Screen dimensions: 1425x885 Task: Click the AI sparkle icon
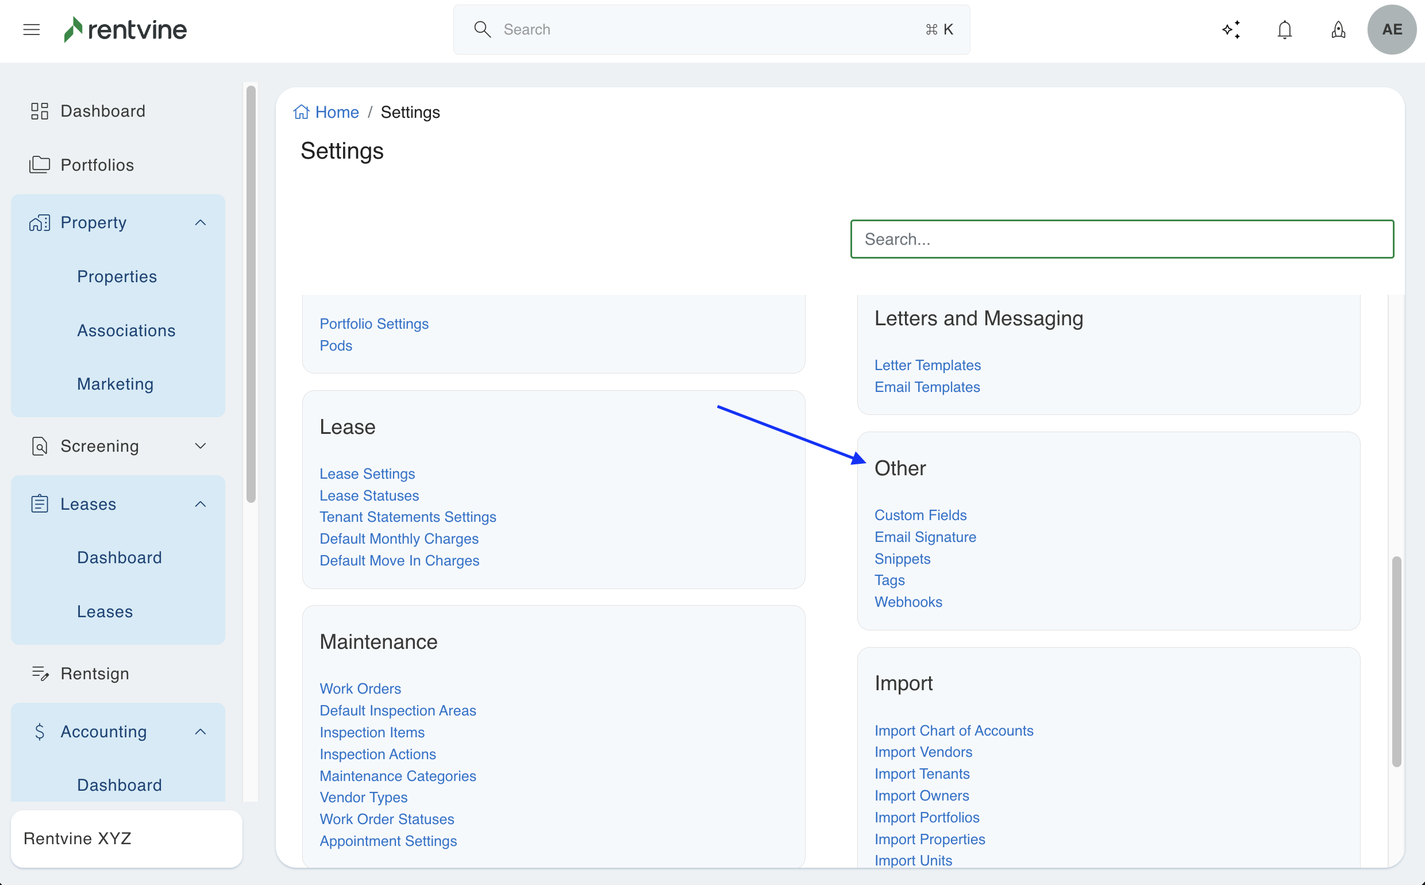point(1231,29)
